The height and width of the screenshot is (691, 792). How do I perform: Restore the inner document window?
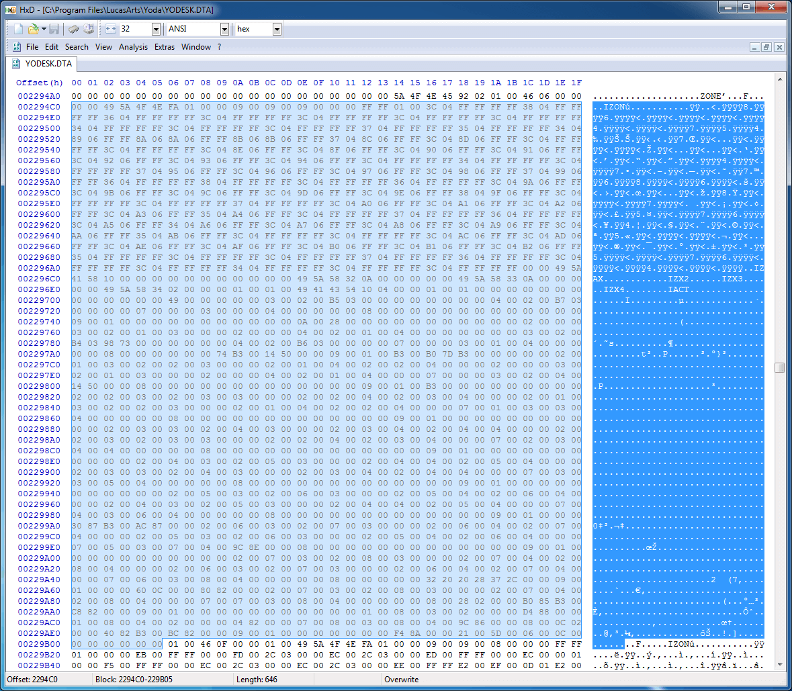coord(766,47)
